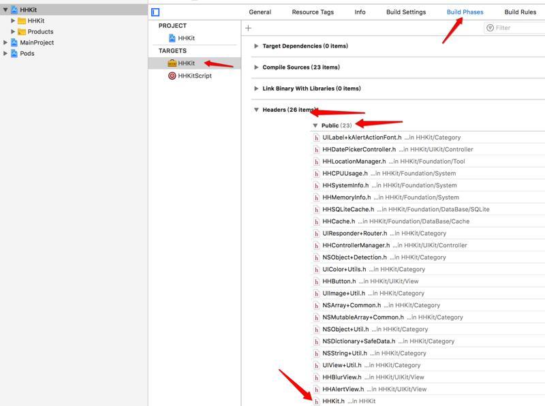Focus the Filter search field
The height and width of the screenshot is (406, 545).
pos(514,28)
